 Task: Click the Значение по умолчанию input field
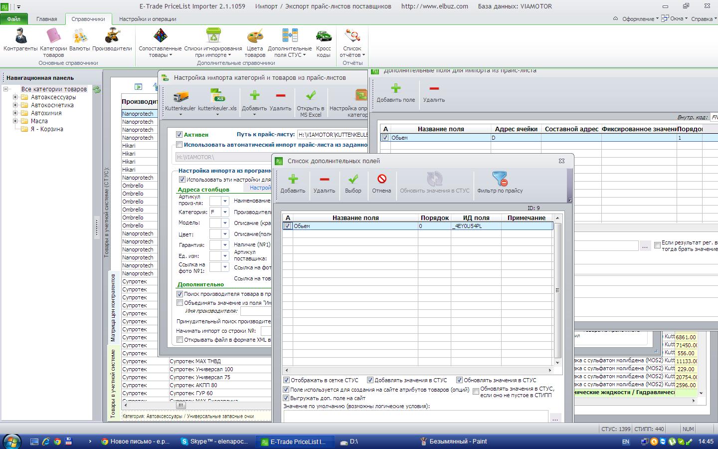click(x=415, y=417)
